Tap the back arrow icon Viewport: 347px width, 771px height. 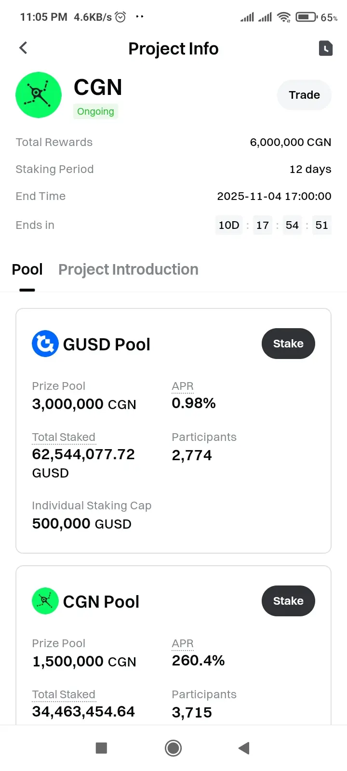(x=23, y=48)
